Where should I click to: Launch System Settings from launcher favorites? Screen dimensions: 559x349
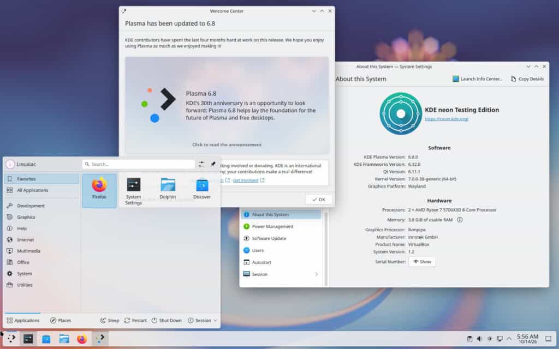pyautogui.click(x=133, y=191)
